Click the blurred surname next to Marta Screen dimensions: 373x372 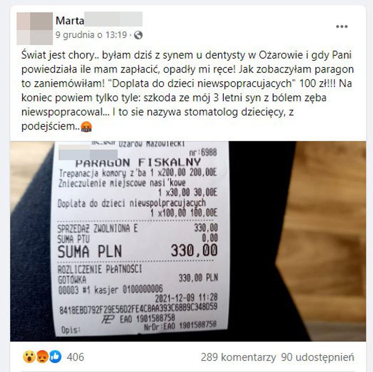click(x=114, y=19)
